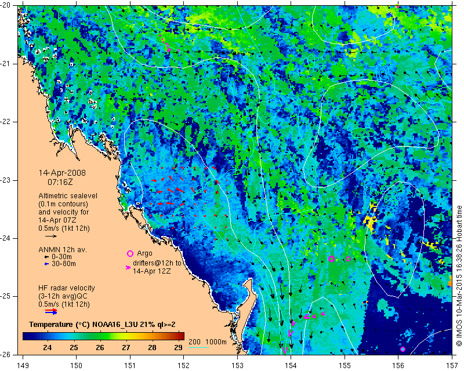The image size is (464, 371).
Task: Click the blue 30-80m ANMN arrow symbol
Action: (x=46, y=264)
